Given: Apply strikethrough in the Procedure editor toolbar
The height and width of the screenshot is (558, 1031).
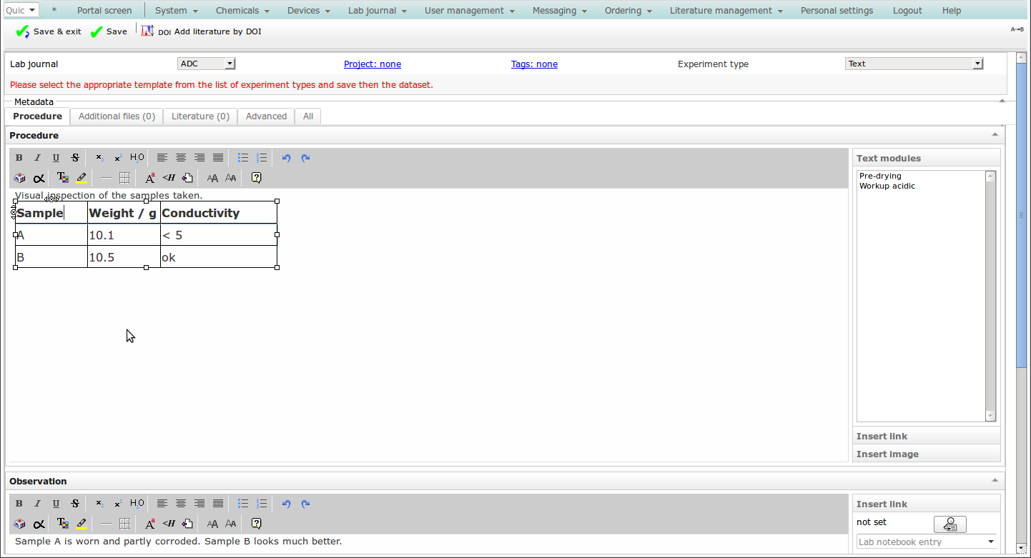Looking at the screenshot, I should coord(75,158).
